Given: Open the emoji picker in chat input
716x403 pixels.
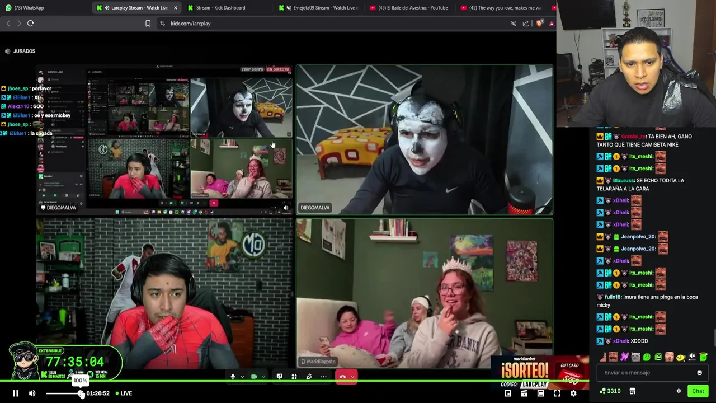Looking at the screenshot, I should click(699, 373).
